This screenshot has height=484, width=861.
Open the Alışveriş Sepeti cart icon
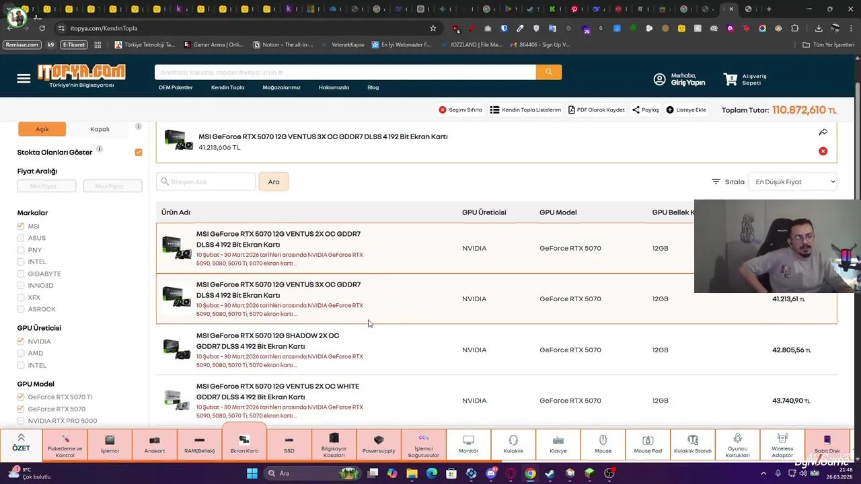[x=731, y=79]
